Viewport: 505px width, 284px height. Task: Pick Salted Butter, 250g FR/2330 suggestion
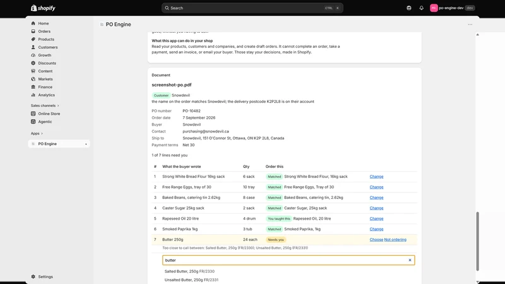[x=189, y=271]
